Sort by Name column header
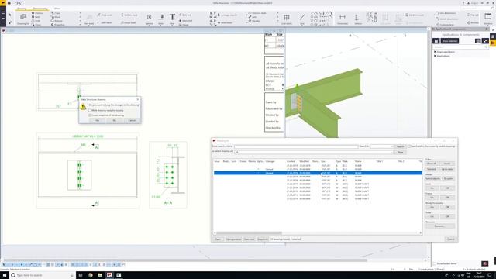This screenshot has width=496, height=279. coord(358,161)
